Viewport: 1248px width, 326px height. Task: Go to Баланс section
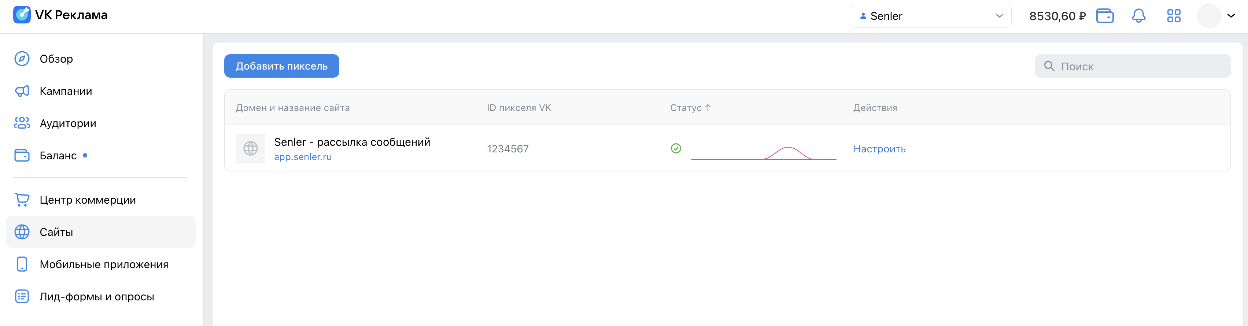pyautogui.click(x=58, y=156)
